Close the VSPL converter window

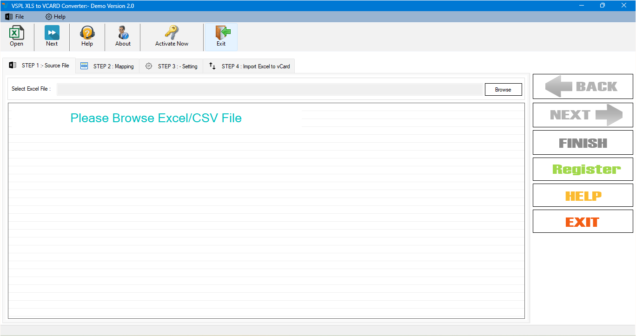(x=624, y=6)
